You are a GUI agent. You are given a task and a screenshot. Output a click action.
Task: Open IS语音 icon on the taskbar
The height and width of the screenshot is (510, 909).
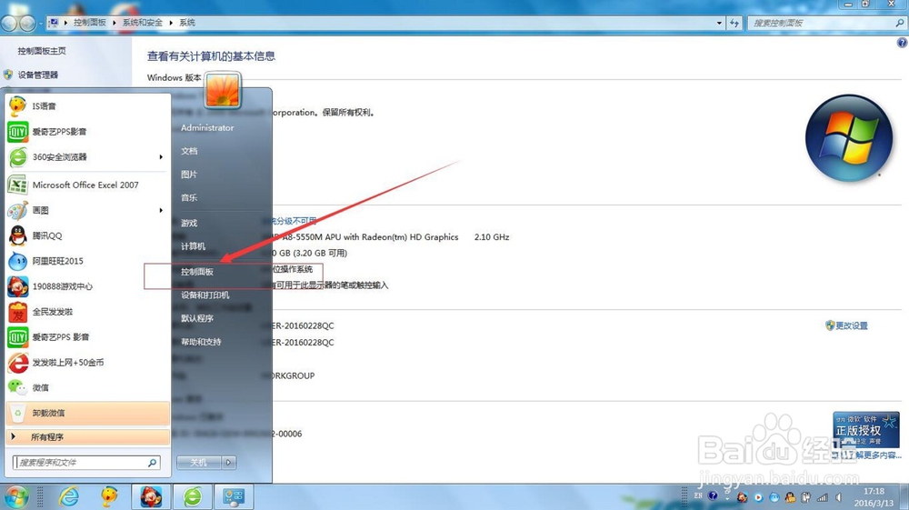tap(109, 496)
